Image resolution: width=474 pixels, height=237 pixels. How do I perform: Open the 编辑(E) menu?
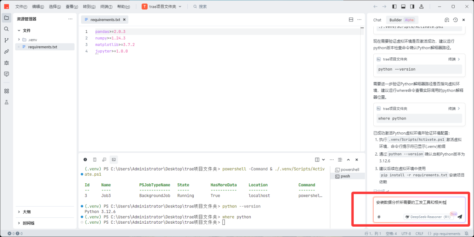click(x=38, y=7)
